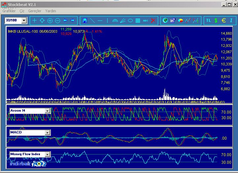Select the horizontal line drawing tool
Viewport: 238px width, 173px height.
tap(100, 20)
